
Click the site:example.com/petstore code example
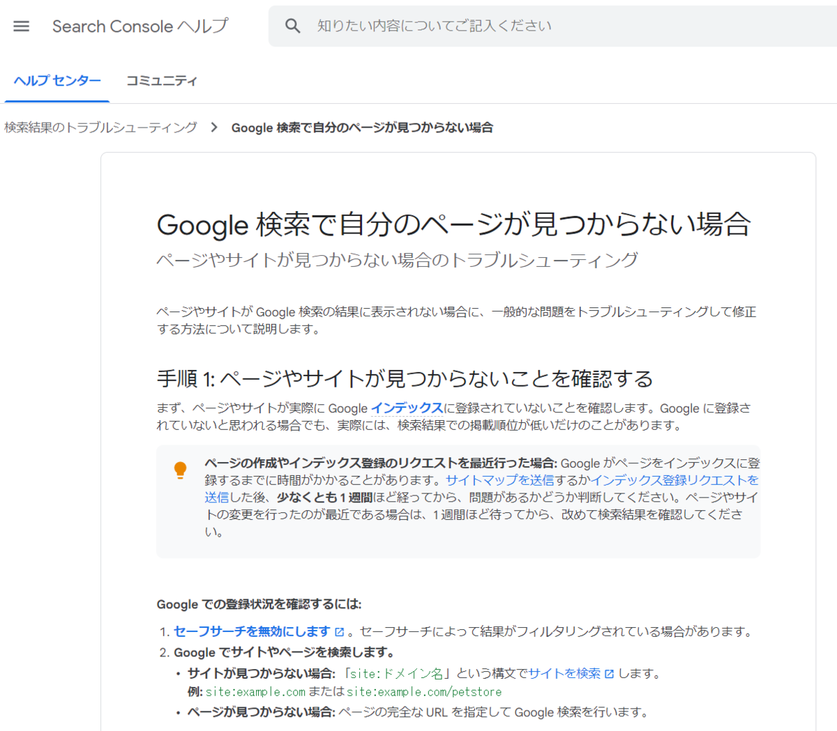click(x=424, y=692)
